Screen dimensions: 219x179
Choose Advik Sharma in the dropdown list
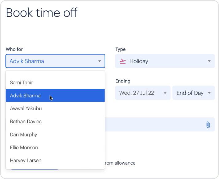tap(55, 96)
